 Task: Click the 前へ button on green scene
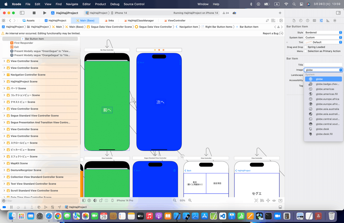pos(107,110)
